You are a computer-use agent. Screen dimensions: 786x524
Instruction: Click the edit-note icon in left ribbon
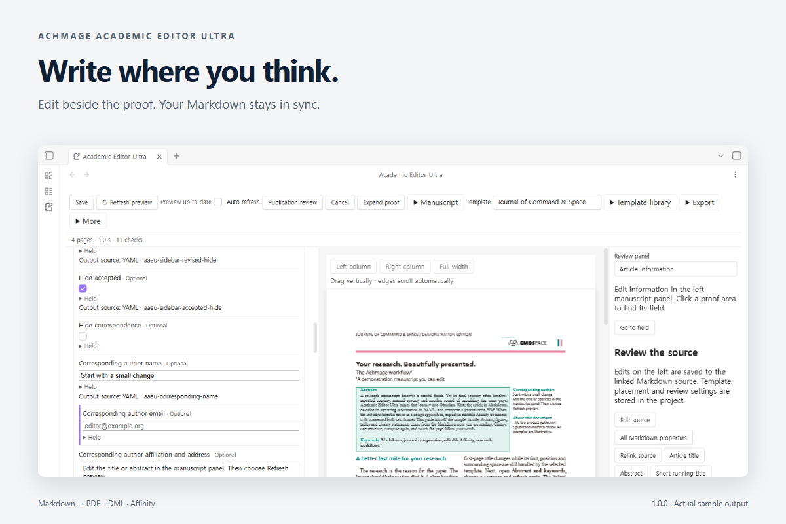click(x=49, y=207)
